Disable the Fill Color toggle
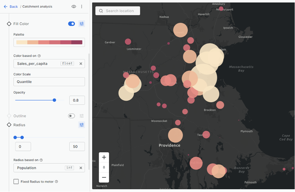This screenshot has height=192, width=295. point(71,23)
